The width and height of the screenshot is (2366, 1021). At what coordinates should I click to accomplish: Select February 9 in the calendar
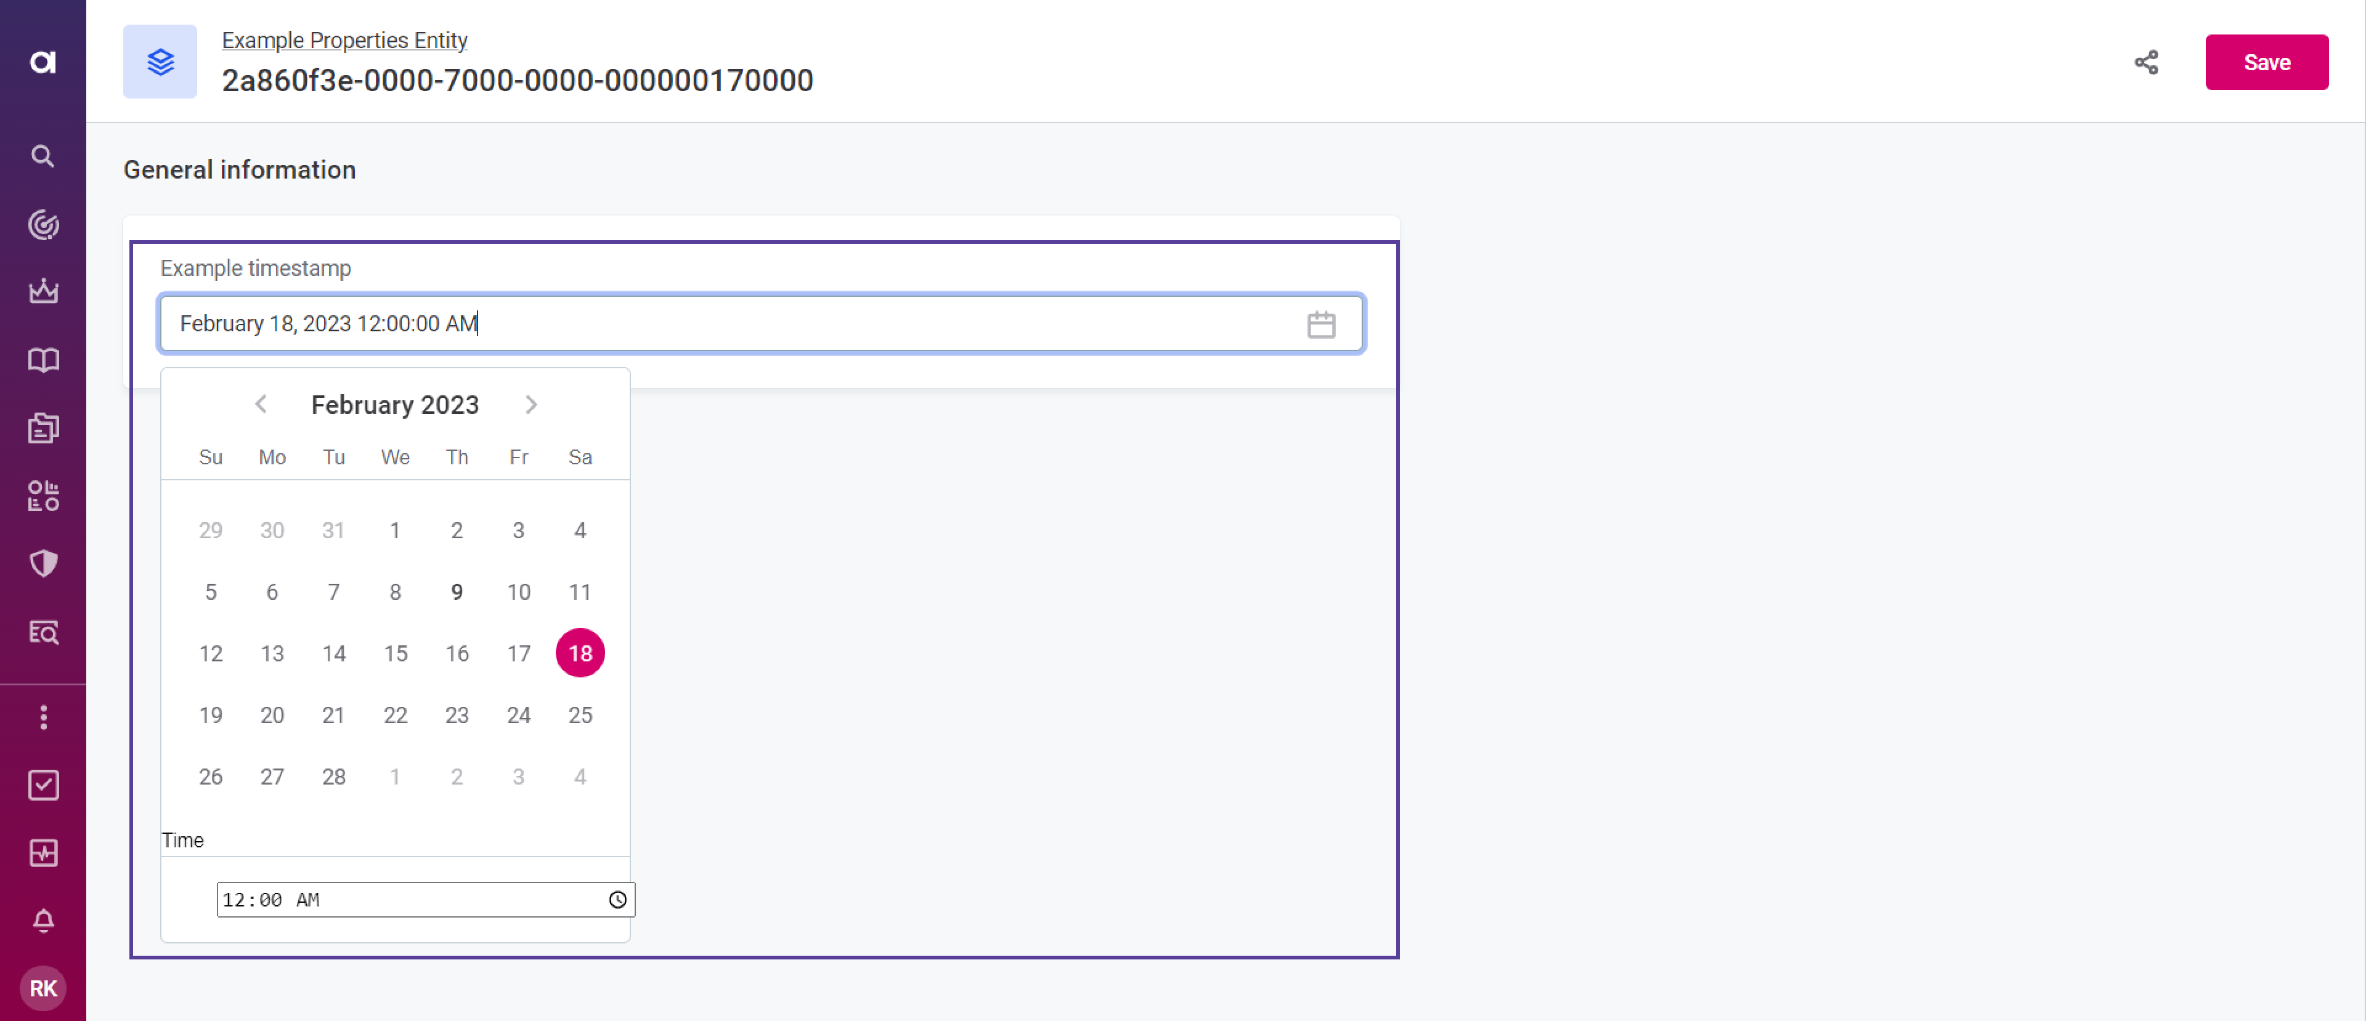(457, 592)
